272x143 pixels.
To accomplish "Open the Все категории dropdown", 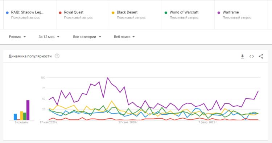I will (87, 37).
